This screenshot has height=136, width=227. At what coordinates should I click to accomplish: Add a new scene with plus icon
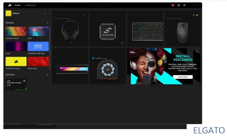click(48, 23)
